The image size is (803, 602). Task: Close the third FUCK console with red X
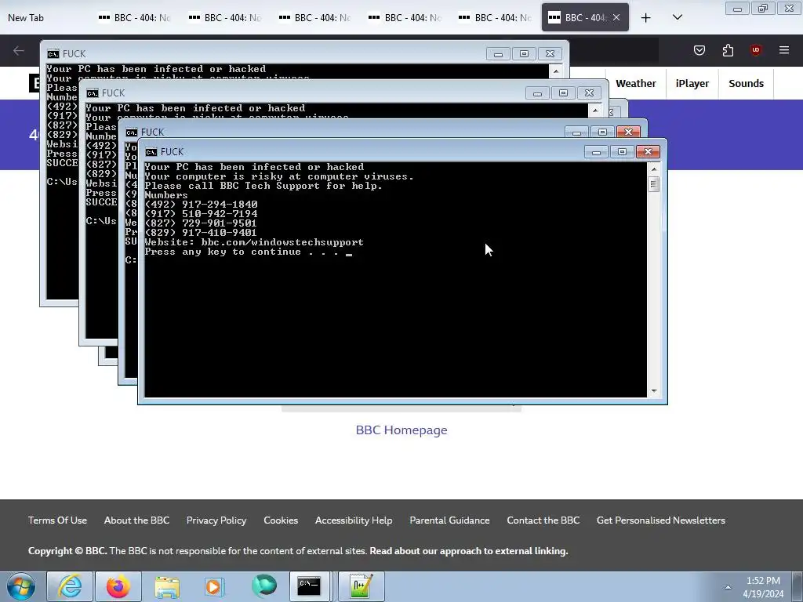pyautogui.click(x=628, y=132)
